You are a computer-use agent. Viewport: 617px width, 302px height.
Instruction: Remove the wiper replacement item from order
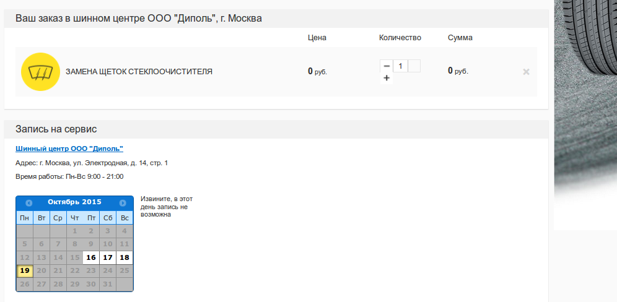point(526,72)
